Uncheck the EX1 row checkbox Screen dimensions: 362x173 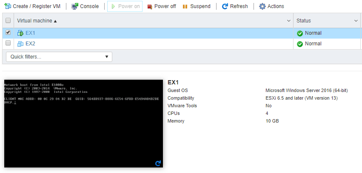coord(8,32)
